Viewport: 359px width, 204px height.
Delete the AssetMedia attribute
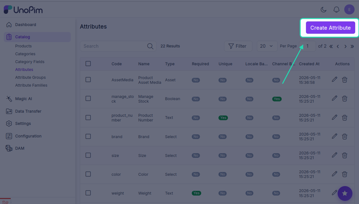click(345, 80)
